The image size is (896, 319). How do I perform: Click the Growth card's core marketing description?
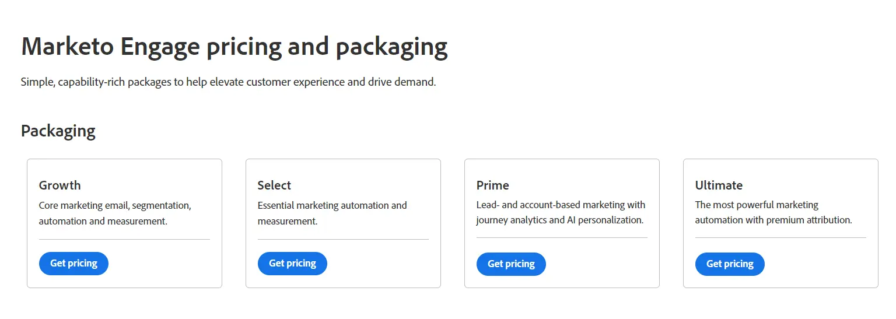(x=114, y=213)
